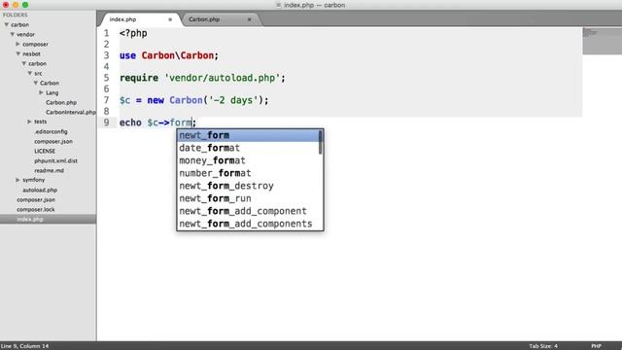Close the Carbon.php tab
Screen dimensions: 622x350
click(249, 19)
